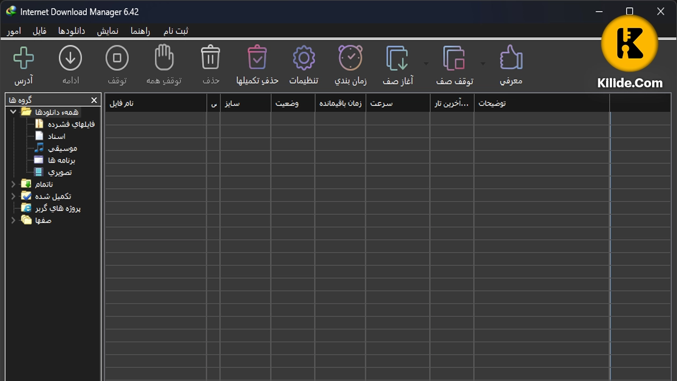Select پروژه هاي گربر in the tree
The image size is (677, 381).
point(58,208)
